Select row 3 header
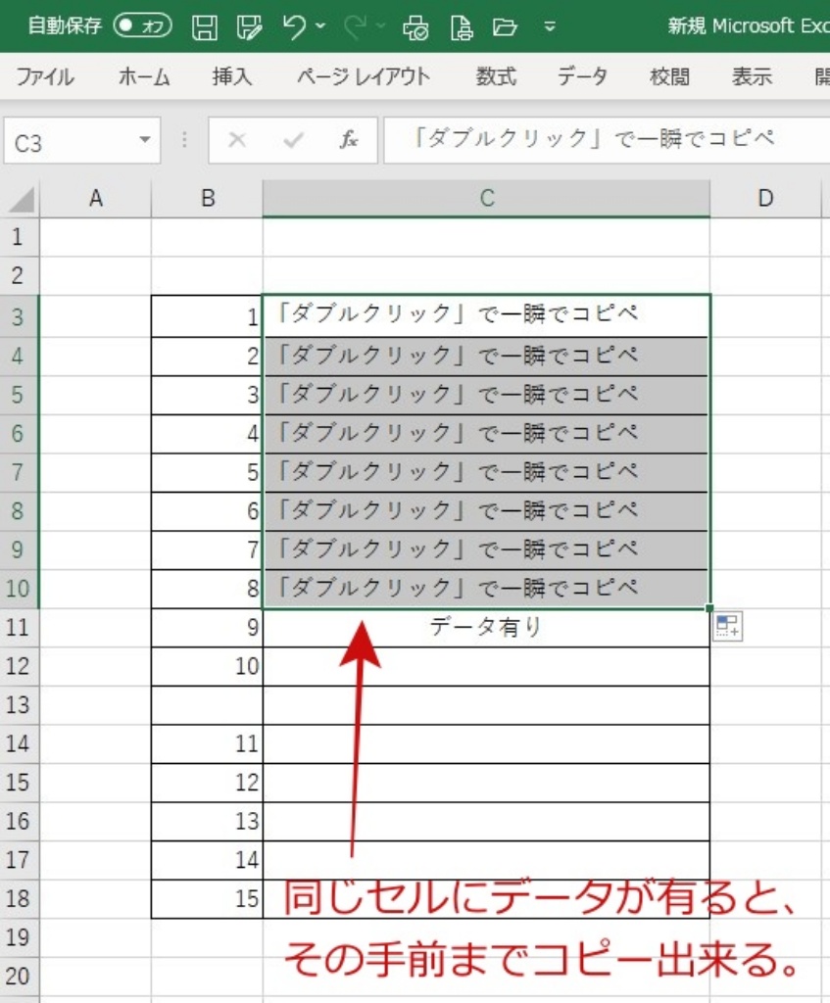Image resolution: width=830 pixels, height=1003 pixels. pyautogui.click(x=20, y=316)
